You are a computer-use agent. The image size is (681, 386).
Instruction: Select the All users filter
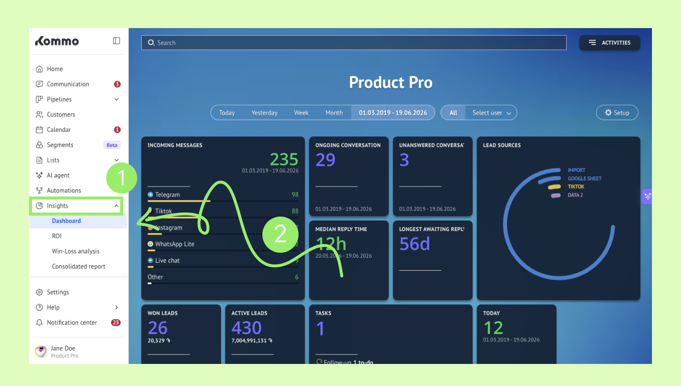[x=453, y=113]
